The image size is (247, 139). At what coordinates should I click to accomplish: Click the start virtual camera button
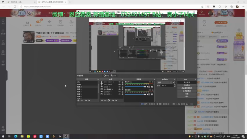pyautogui.click(x=187, y=88)
